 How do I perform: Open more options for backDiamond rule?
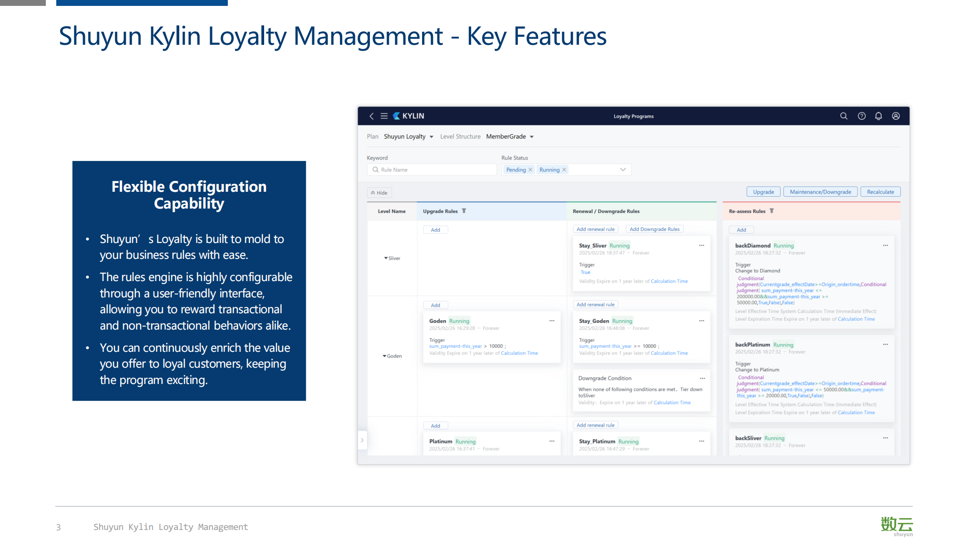point(885,245)
